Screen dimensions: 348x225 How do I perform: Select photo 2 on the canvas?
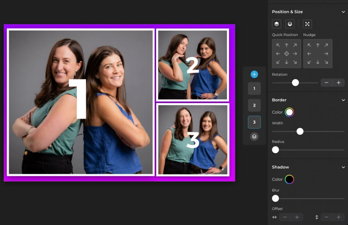tap(193, 65)
